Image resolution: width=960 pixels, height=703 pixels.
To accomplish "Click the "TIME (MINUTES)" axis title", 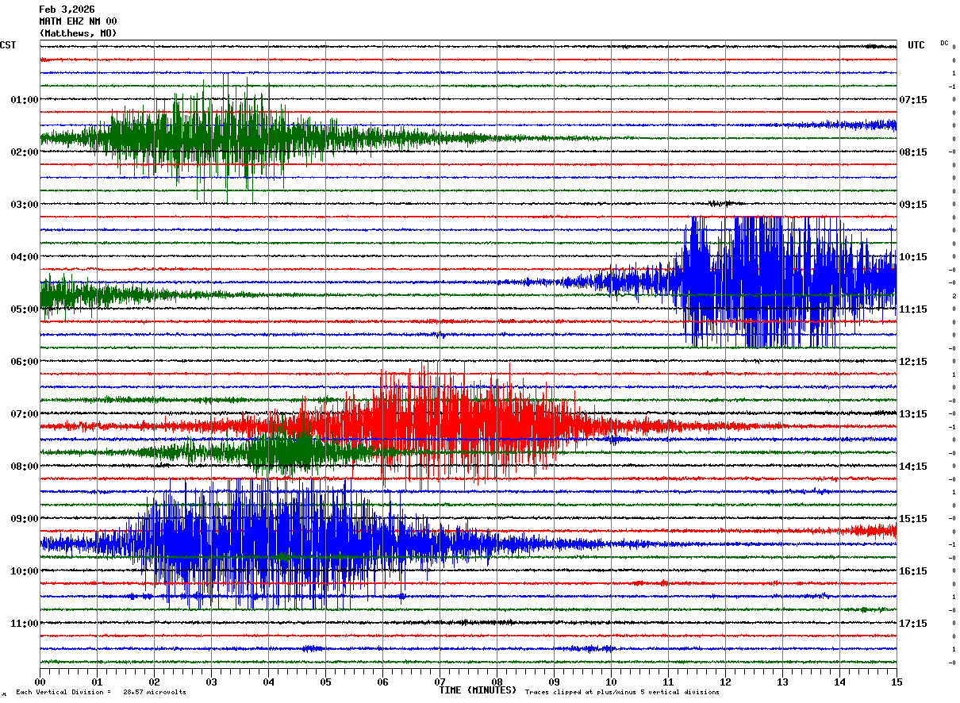I will (x=478, y=690).
